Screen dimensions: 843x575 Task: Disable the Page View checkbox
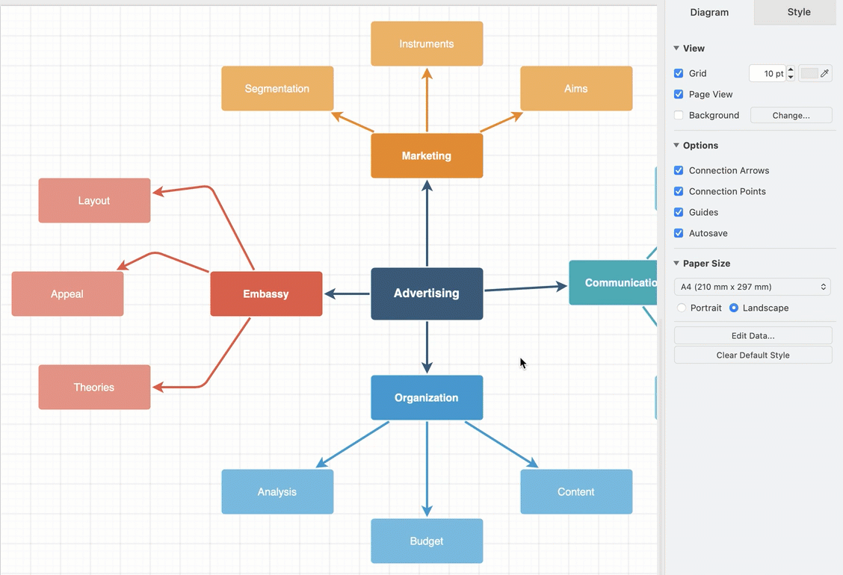(679, 94)
